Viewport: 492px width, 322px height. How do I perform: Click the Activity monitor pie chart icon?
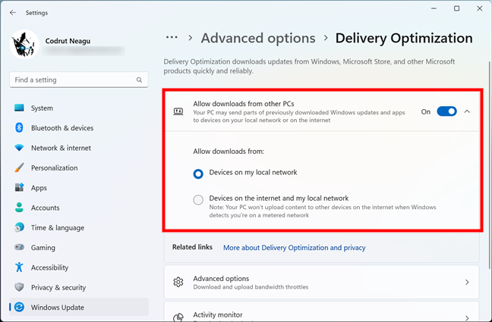[x=178, y=317]
